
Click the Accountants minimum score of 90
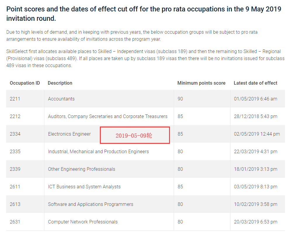(180, 99)
